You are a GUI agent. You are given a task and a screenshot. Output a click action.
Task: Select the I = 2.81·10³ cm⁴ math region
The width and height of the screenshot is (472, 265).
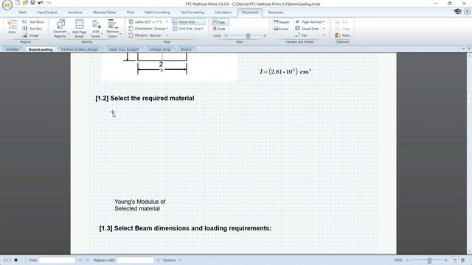[x=285, y=71]
